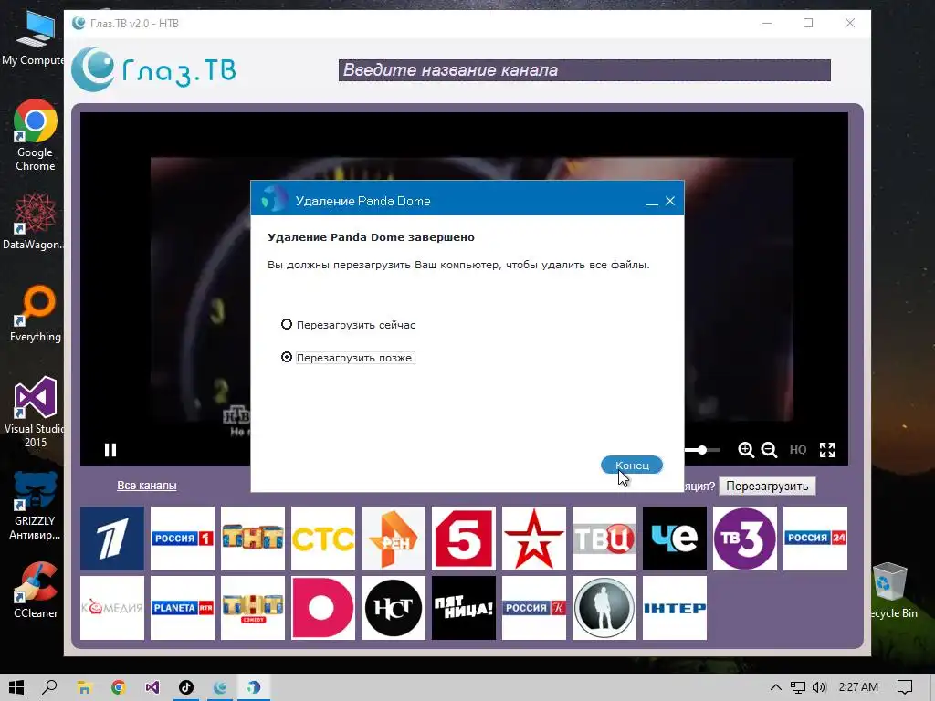
Task: Open taskbar search magnifier
Action: click(50, 687)
